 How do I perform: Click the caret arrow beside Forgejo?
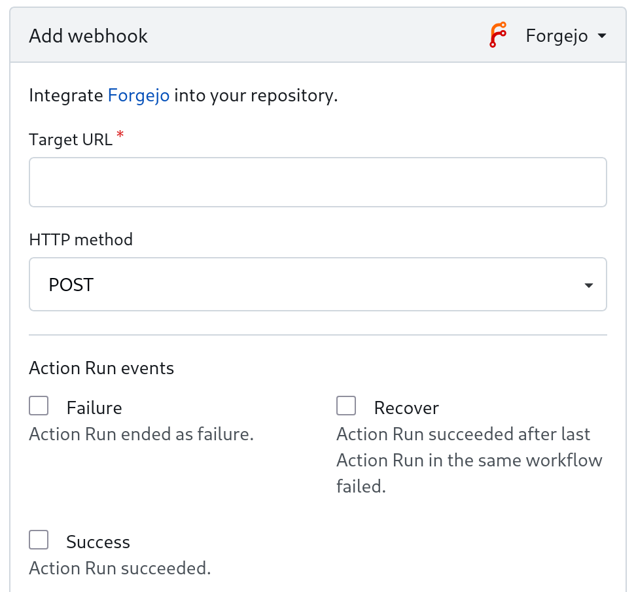point(602,36)
